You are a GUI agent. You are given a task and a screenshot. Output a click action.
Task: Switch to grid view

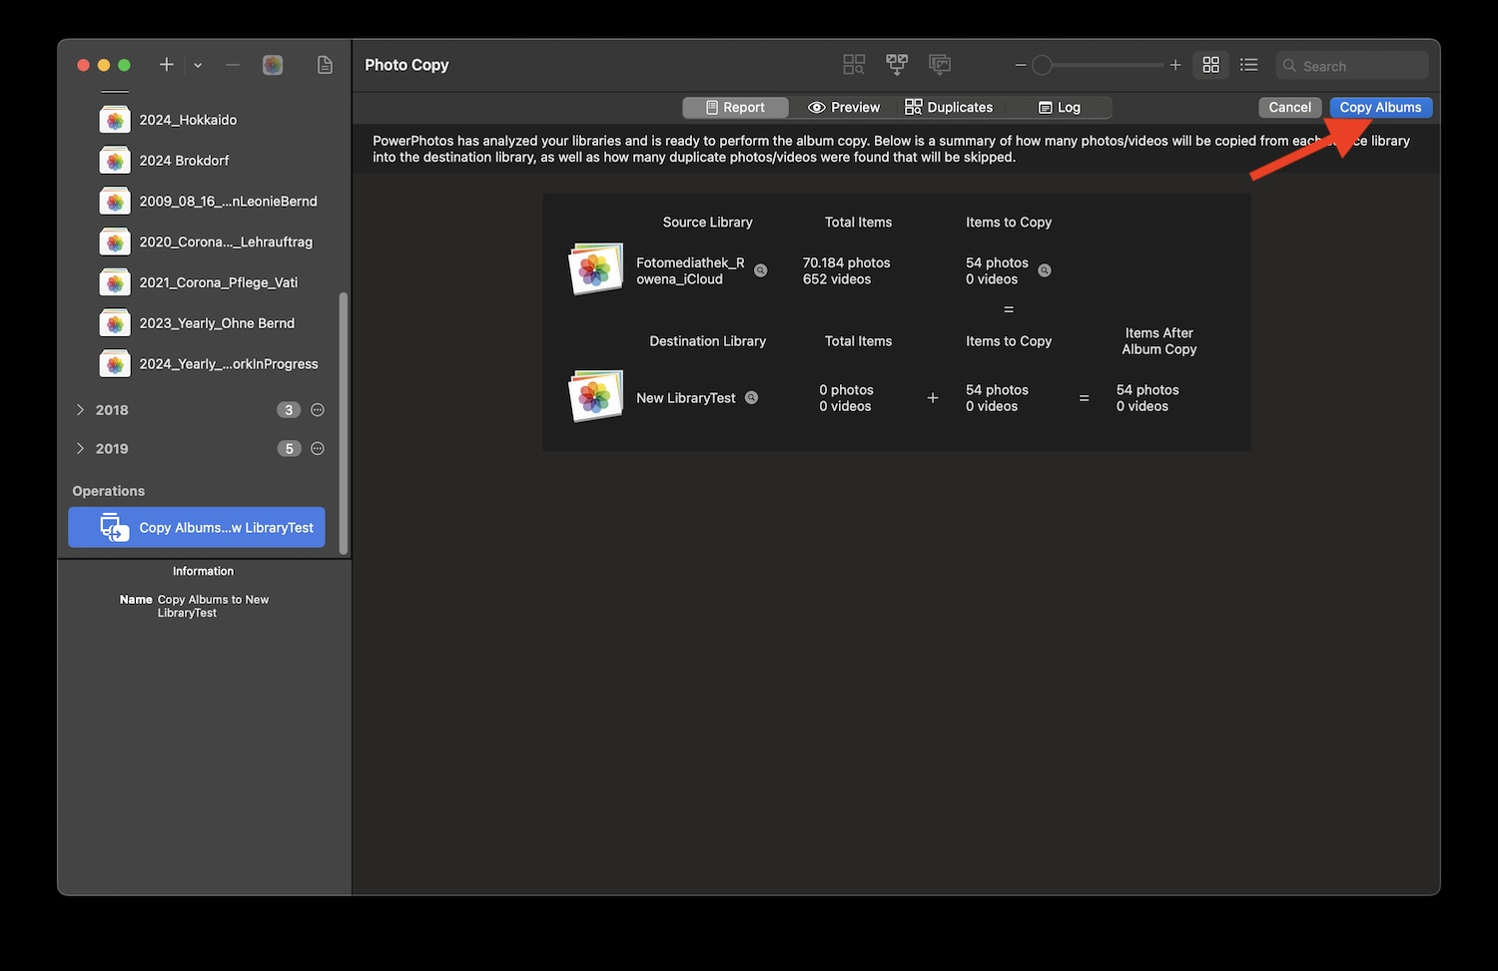click(x=1210, y=65)
